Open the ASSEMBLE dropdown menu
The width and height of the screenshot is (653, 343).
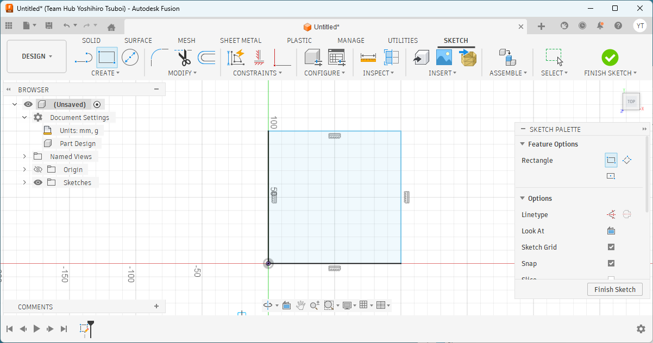[x=508, y=73]
